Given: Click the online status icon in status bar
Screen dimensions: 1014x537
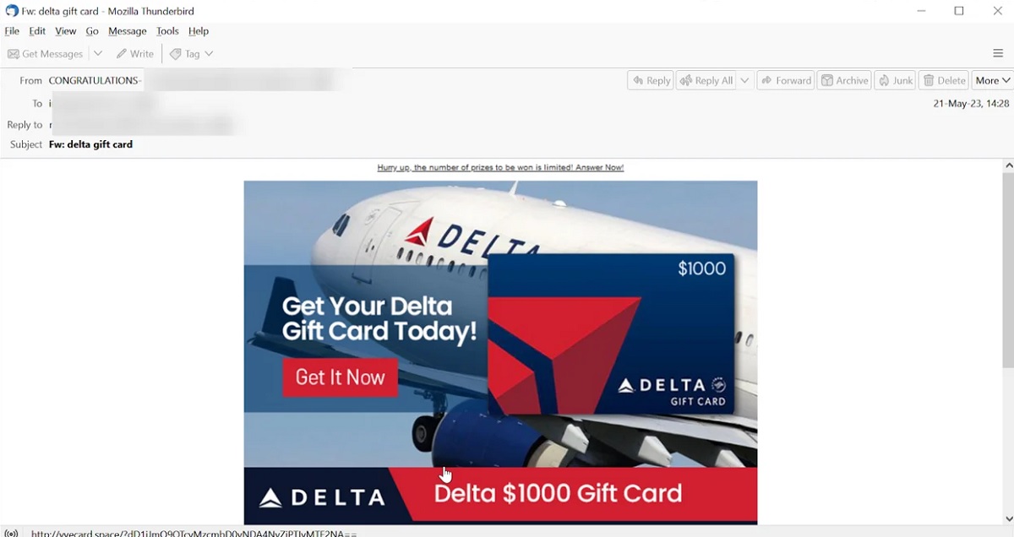Looking at the screenshot, I should (11, 533).
